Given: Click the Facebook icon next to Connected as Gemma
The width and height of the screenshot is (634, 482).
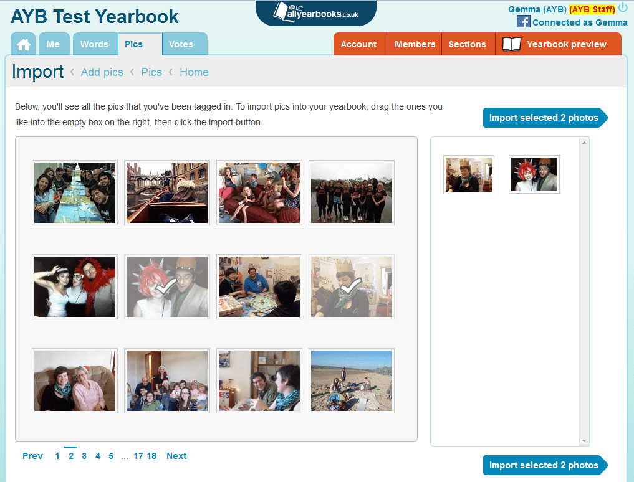Looking at the screenshot, I should coord(523,22).
